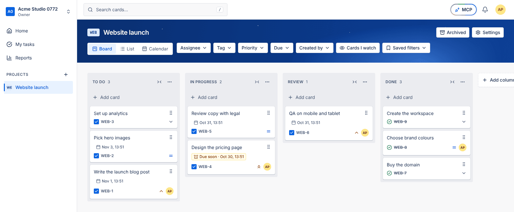Collapse the TO DO column
514x212 pixels.
159,82
